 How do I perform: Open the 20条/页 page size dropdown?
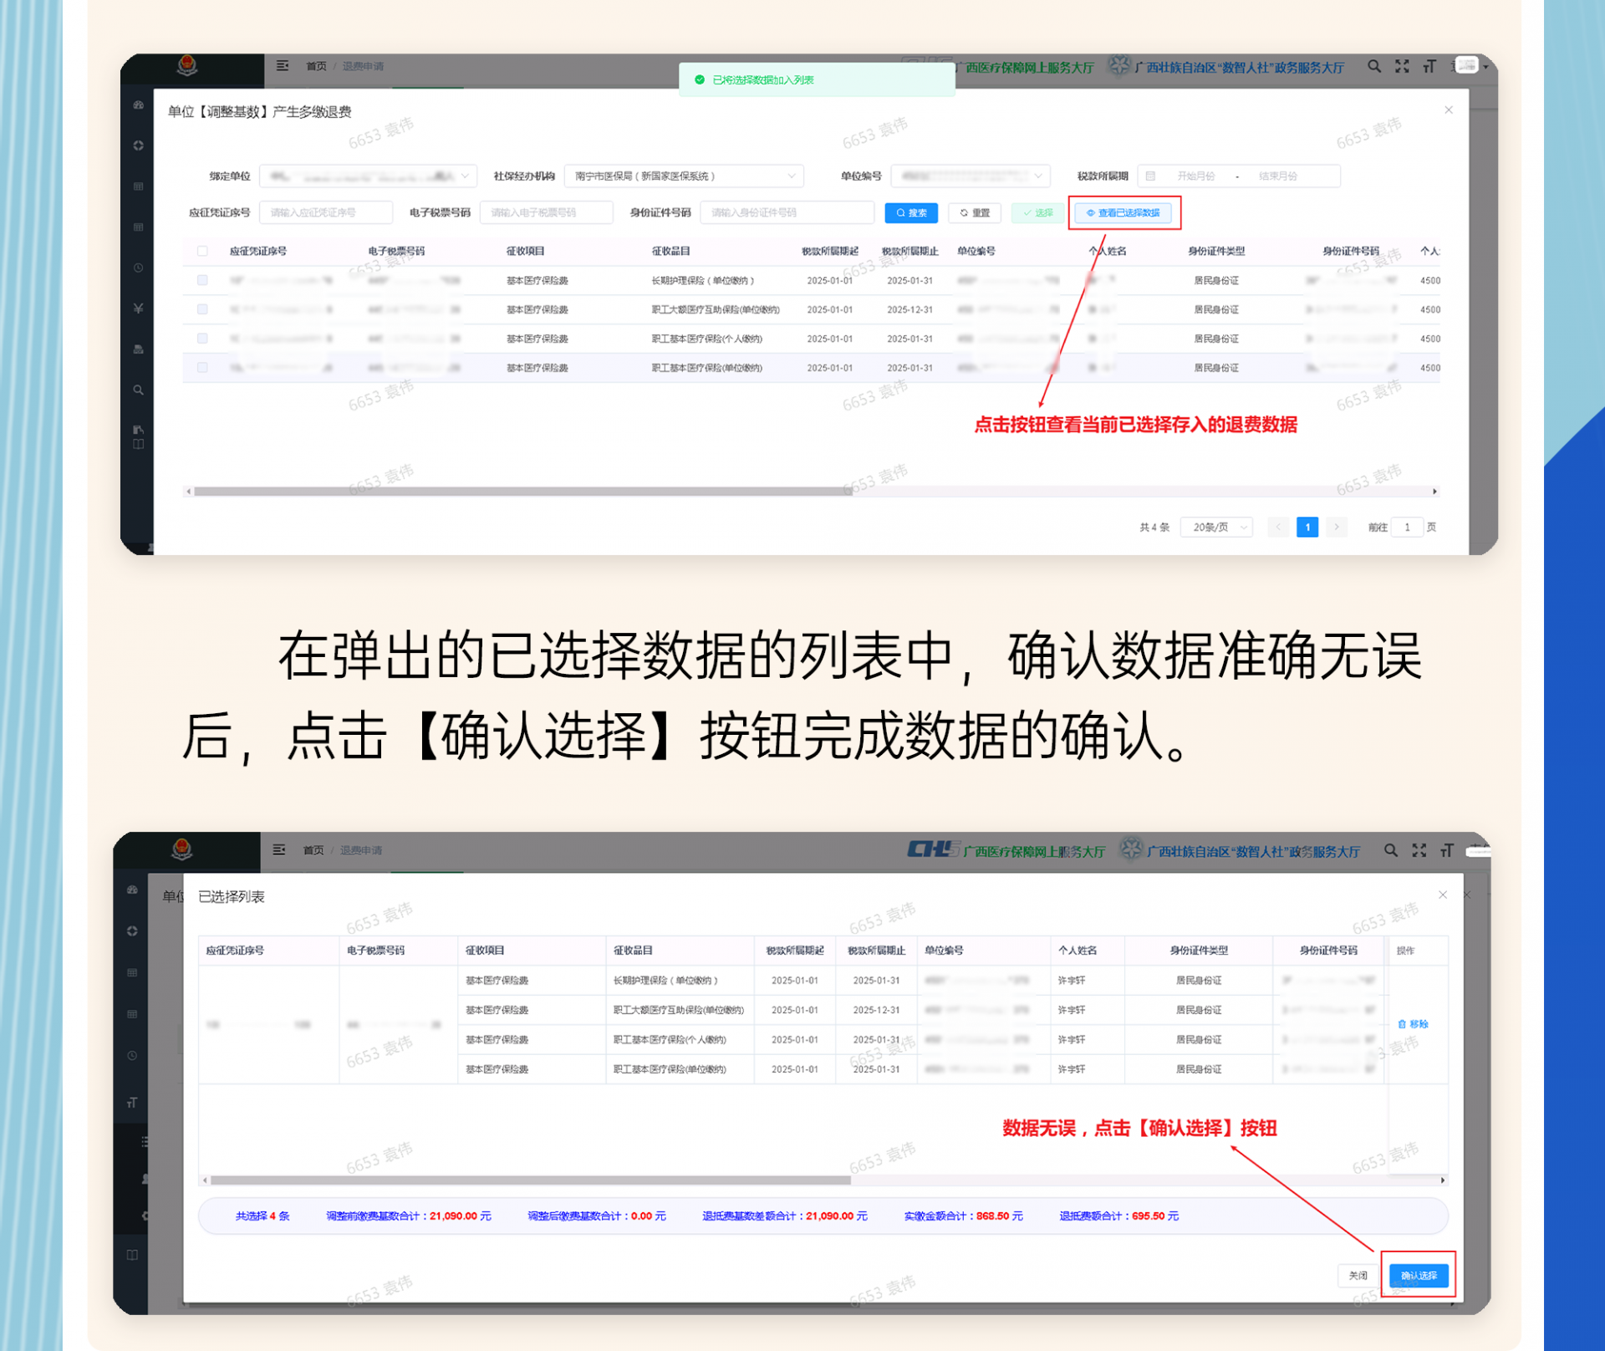(1216, 528)
